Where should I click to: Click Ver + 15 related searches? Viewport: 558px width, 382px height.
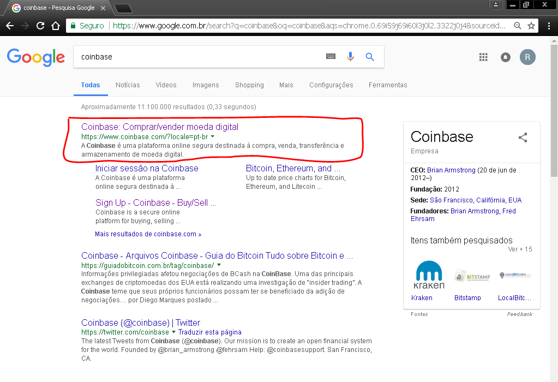[520, 249]
